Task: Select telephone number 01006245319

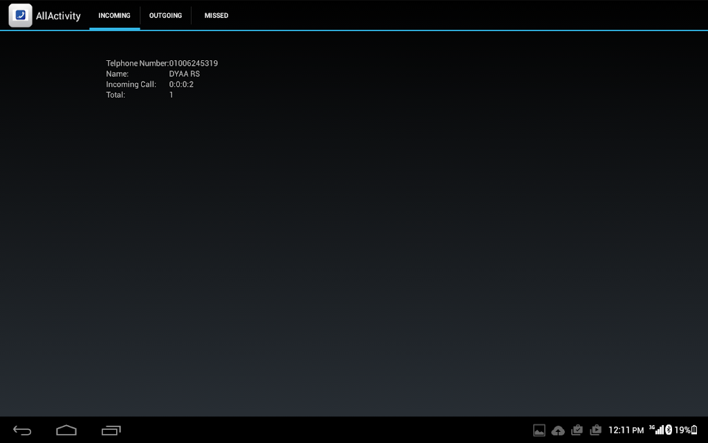Action: point(194,63)
